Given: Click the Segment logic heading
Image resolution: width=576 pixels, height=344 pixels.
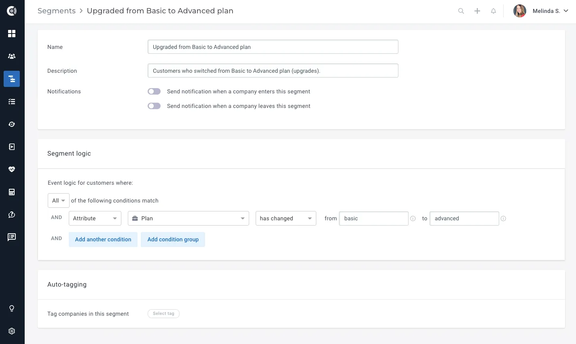Looking at the screenshot, I should point(69,154).
